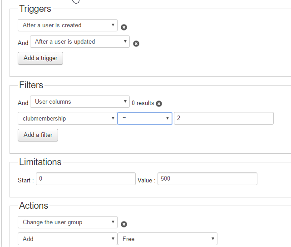Remove the 'Change the user group' action
The height and width of the screenshot is (247, 291).
click(x=124, y=224)
